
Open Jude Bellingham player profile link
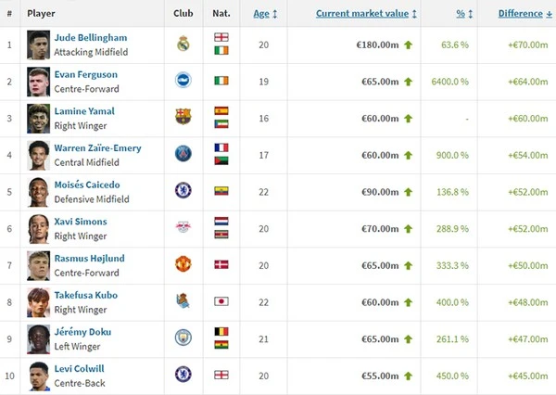coord(91,38)
